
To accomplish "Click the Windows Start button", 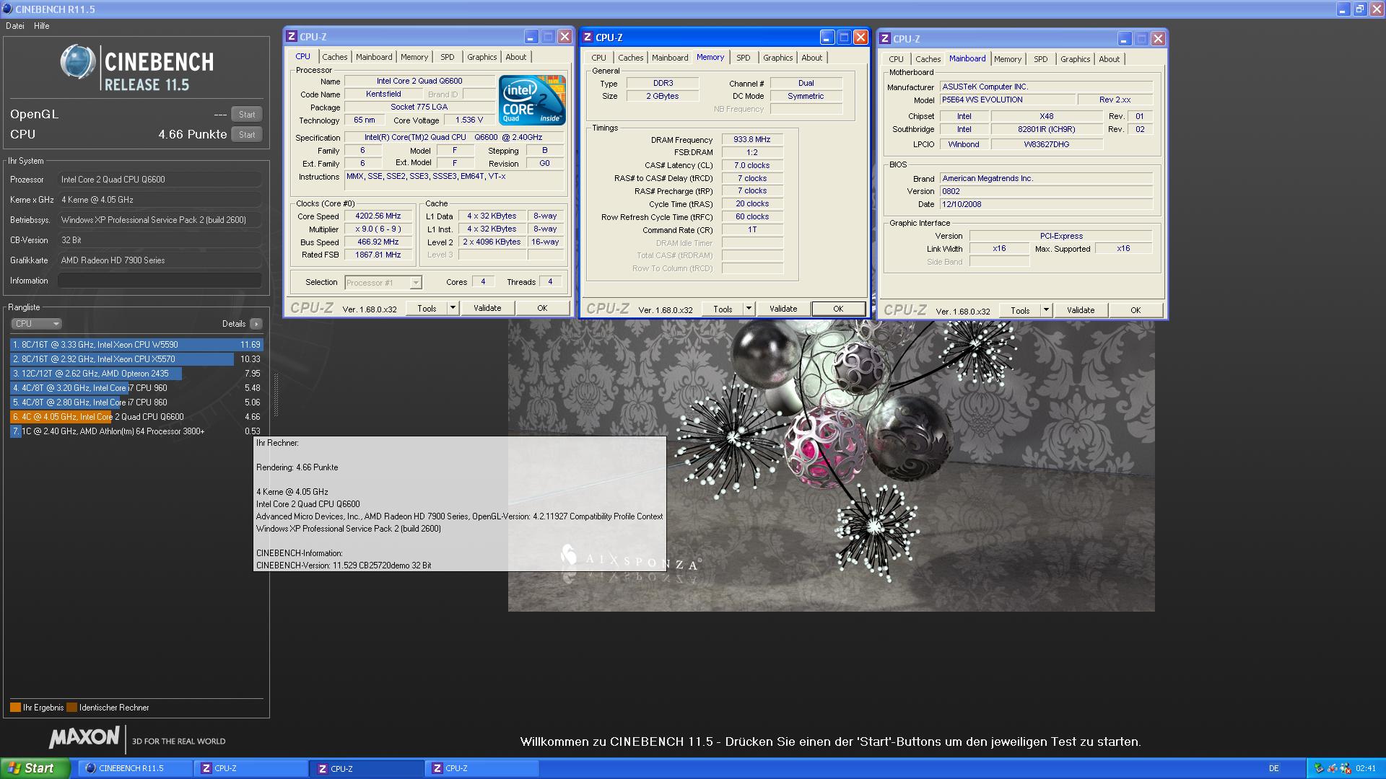I will tap(35, 768).
